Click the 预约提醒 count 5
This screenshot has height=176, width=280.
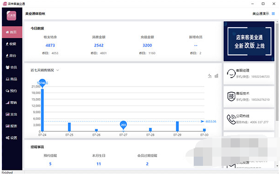pos(50,164)
